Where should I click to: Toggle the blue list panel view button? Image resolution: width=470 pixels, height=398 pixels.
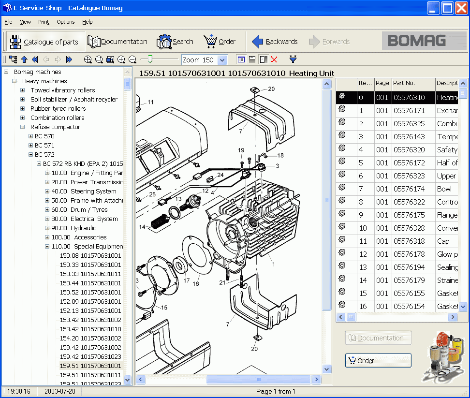tap(241, 59)
